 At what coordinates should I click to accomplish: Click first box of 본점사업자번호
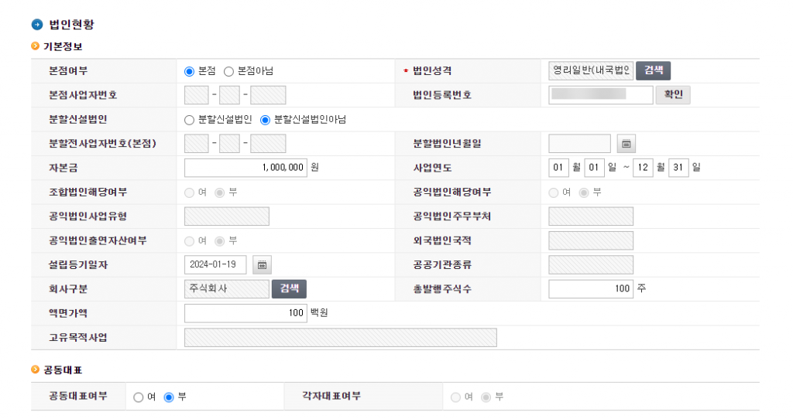pos(196,95)
